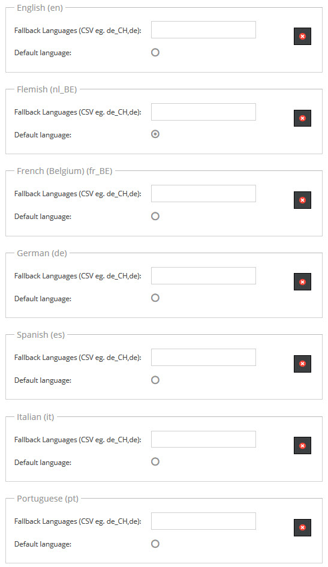Viewport: 328px width, 567px height.
Task: Delete the German (de) language entry
Action: 302,281
